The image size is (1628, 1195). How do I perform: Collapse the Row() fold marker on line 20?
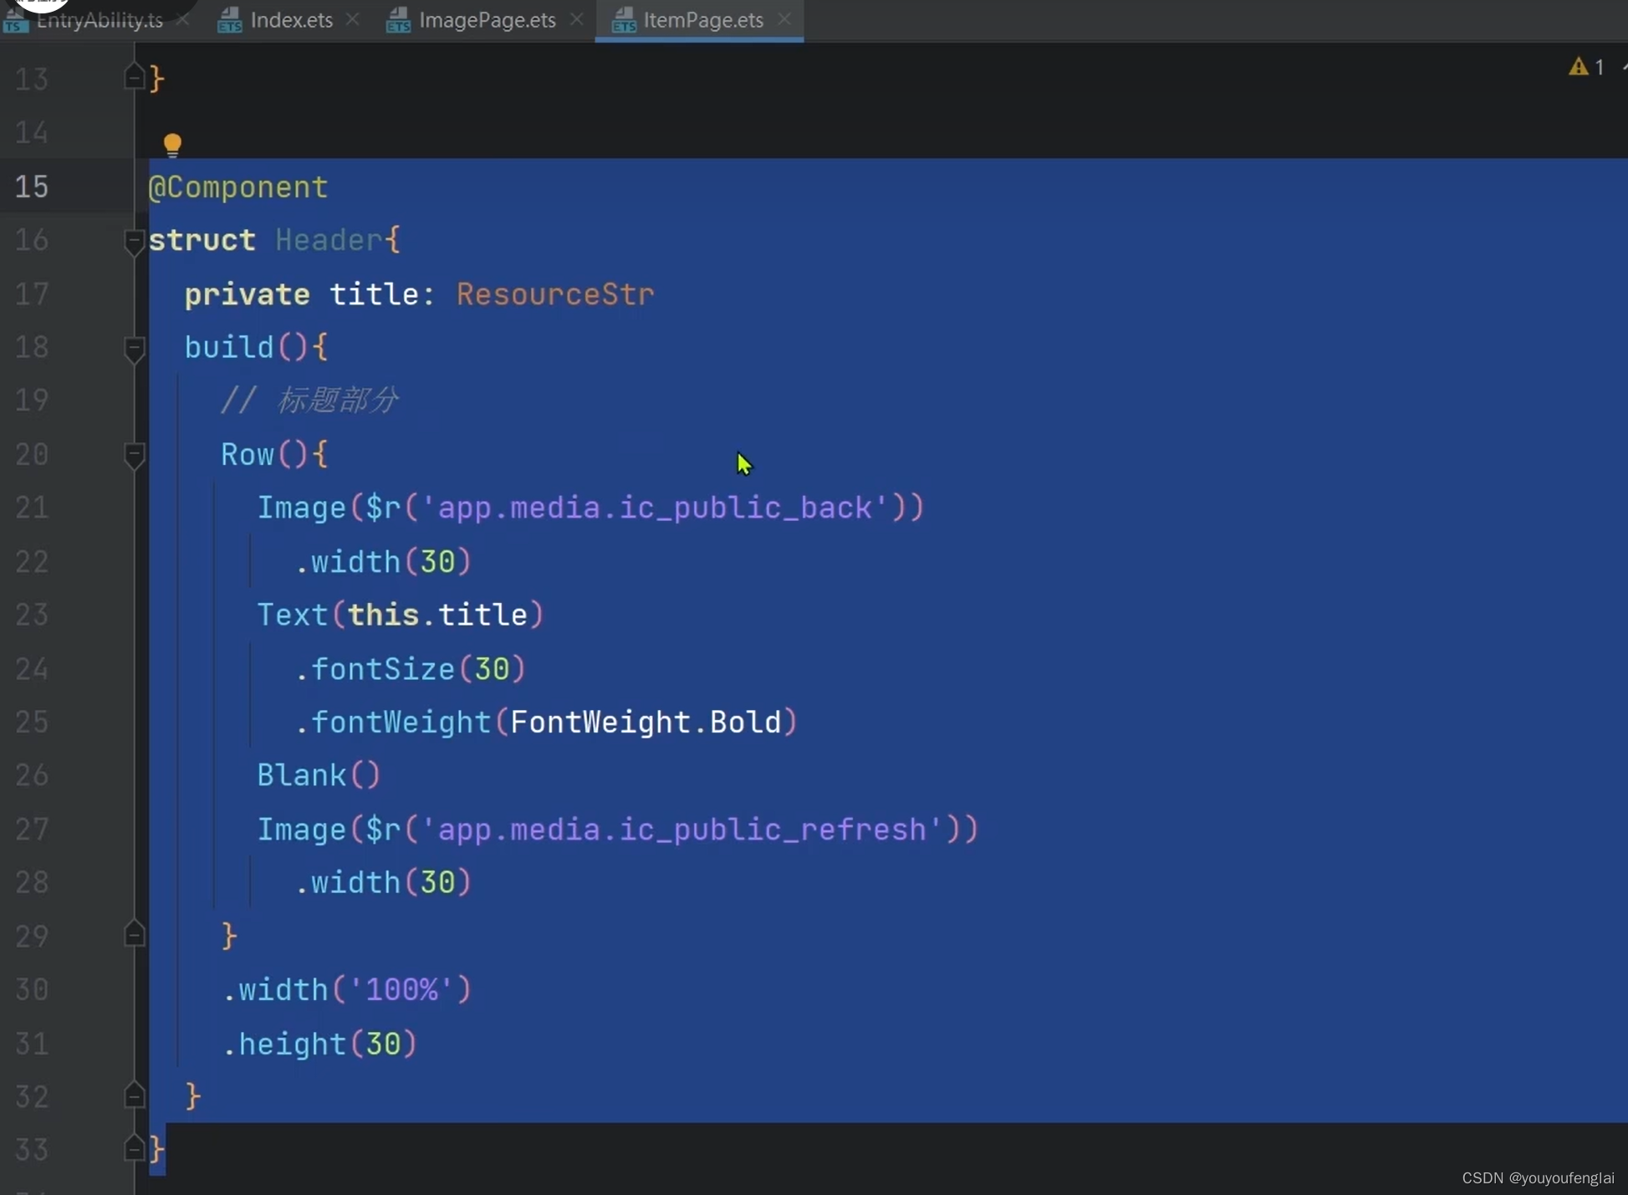click(134, 456)
